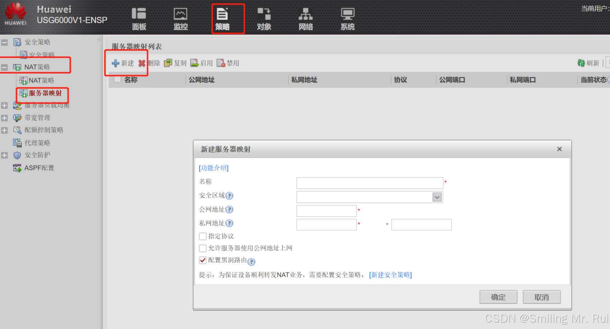610x329 pixels.
Task: Check 允许服务器使用公网地址上网 option
Action: click(x=203, y=248)
